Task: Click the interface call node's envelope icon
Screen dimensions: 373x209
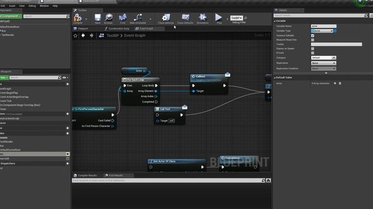Action: point(227,74)
